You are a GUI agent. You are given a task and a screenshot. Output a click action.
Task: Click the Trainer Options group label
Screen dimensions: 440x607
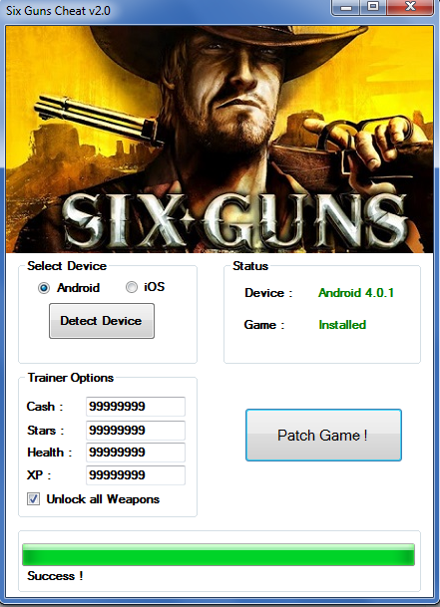point(71,378)
